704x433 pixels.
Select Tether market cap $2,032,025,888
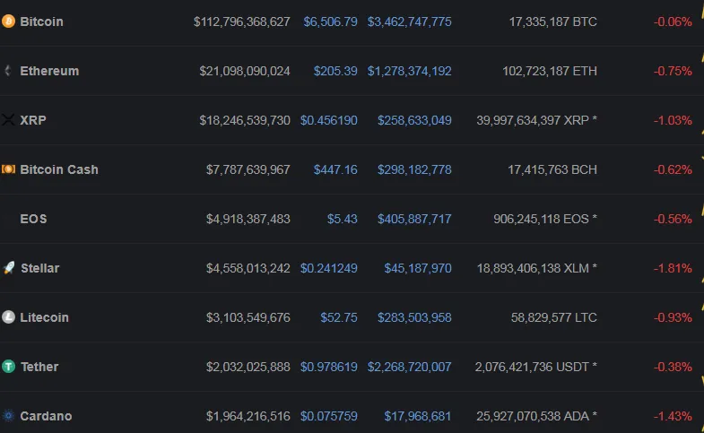coord(248,367)
